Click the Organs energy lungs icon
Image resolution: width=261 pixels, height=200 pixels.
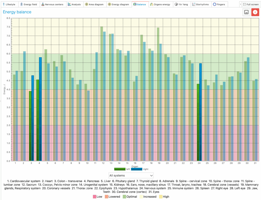pyautogui.click(x=152, y=4)
